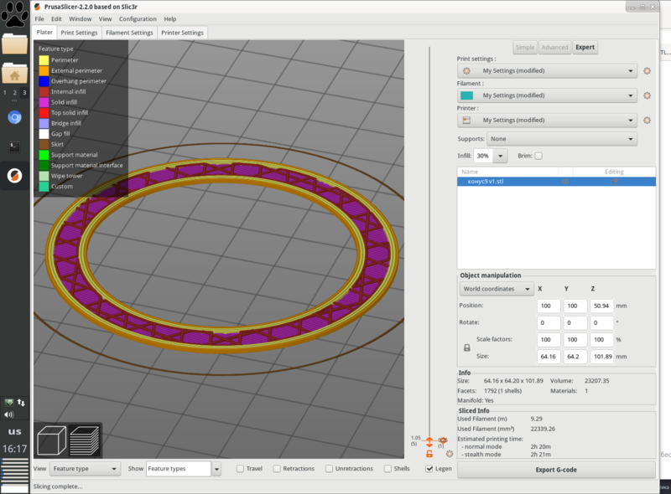Open the Supports dropdown
This screenshot has height=494, width=671.
[563, 139]
